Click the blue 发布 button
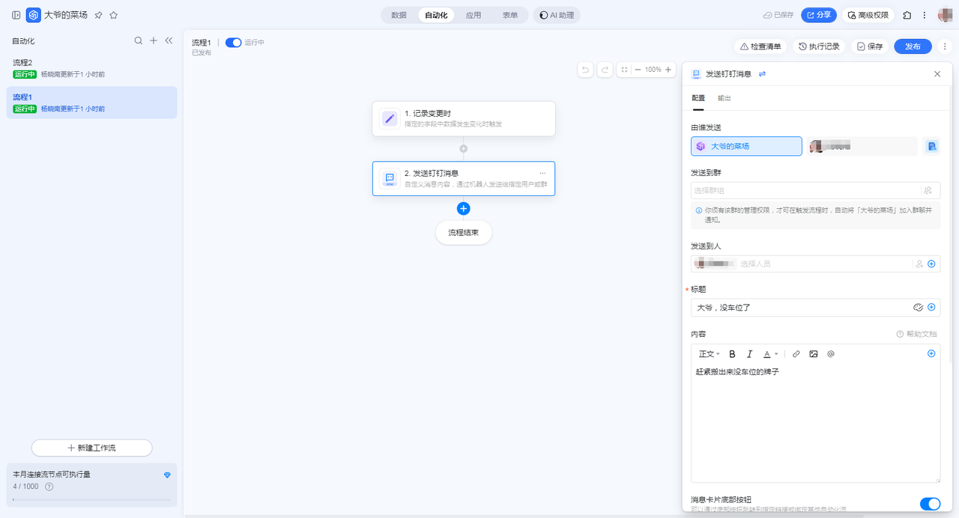The width and height of the screenshot is (959, 518). 912,46
